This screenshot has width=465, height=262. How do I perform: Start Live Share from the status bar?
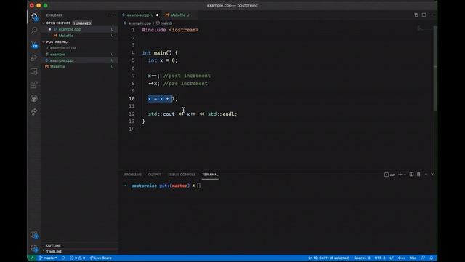pos(100,258)
